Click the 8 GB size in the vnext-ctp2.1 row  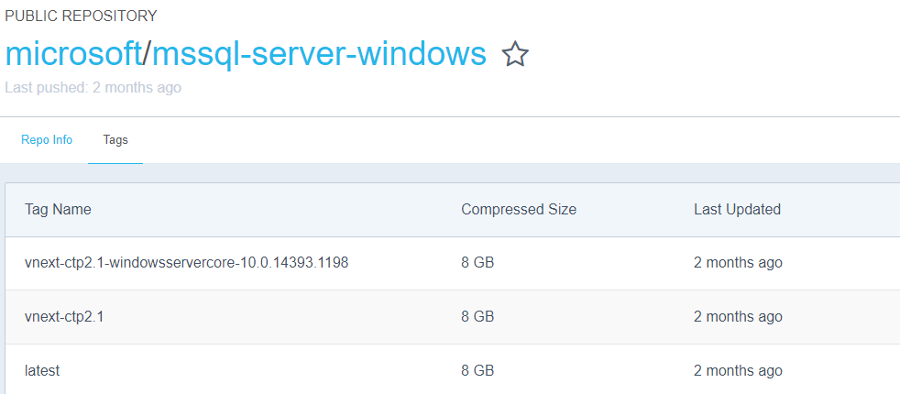click(x=477, y=317)
